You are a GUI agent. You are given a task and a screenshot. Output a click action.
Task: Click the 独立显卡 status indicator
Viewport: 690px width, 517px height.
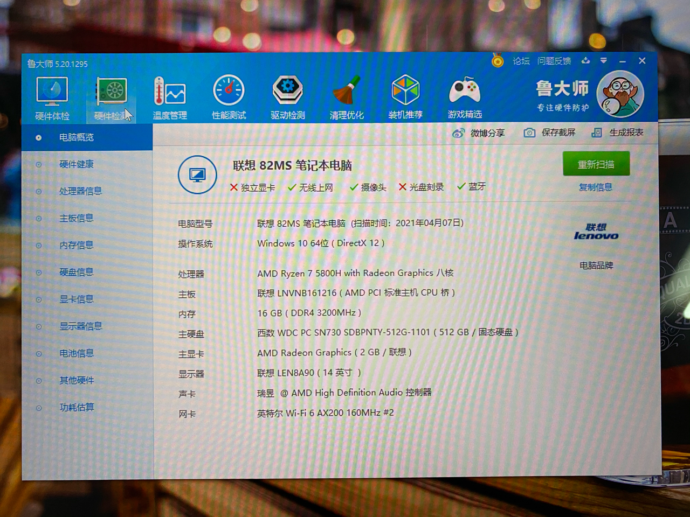coord(252,187)
